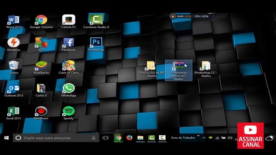Select the Lixeira recycle bin icon
The height and width of the screenshot is (155, 276).
click(13, 67)
